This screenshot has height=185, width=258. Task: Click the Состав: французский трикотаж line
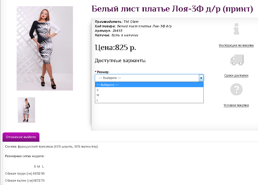[x=52, y=146]
